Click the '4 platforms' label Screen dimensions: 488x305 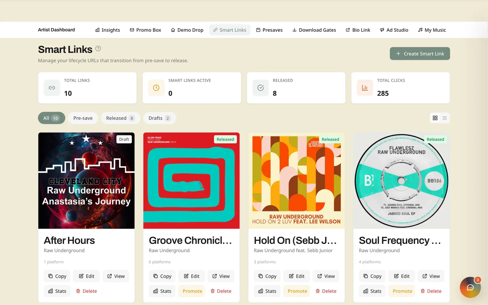370,262
